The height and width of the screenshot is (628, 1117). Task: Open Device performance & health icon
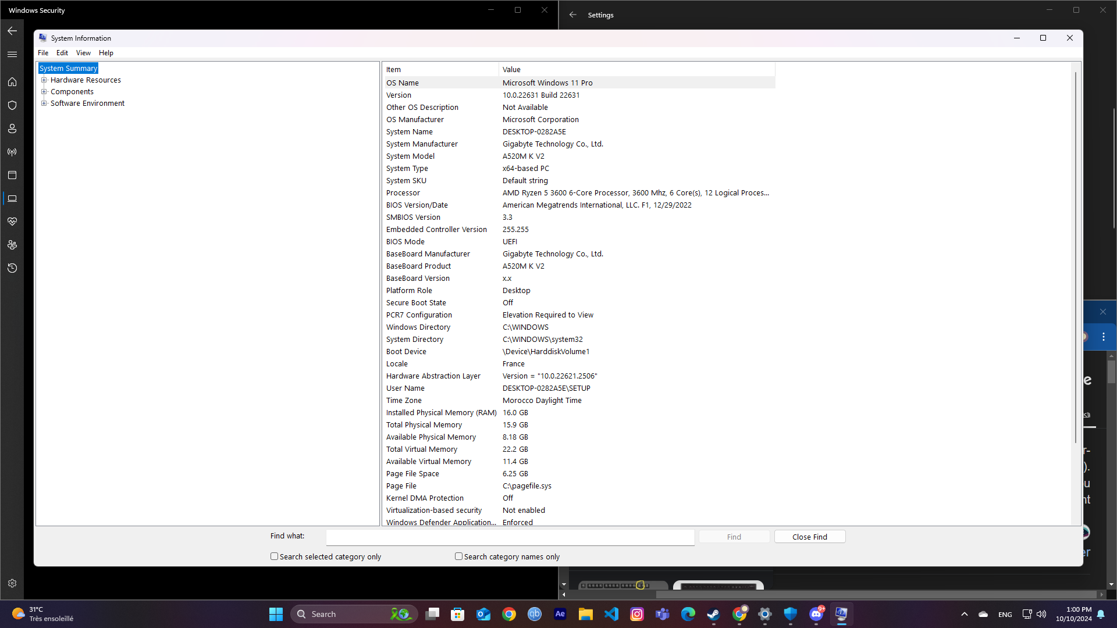point(12,222)
